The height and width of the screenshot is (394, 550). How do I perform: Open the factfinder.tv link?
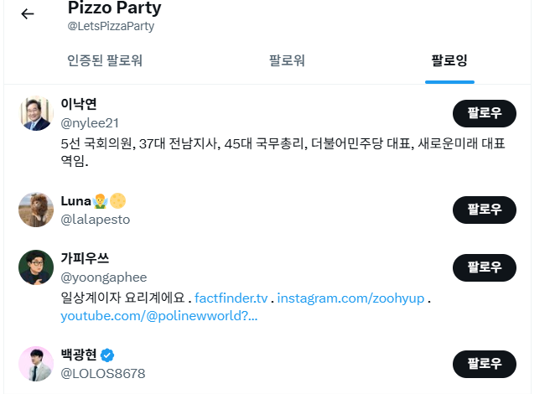click(231, 298)
